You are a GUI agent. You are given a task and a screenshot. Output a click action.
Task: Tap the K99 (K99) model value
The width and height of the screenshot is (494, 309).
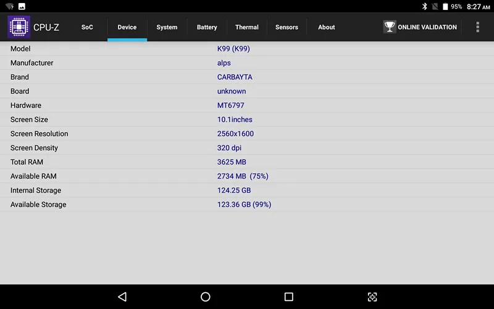233,49
